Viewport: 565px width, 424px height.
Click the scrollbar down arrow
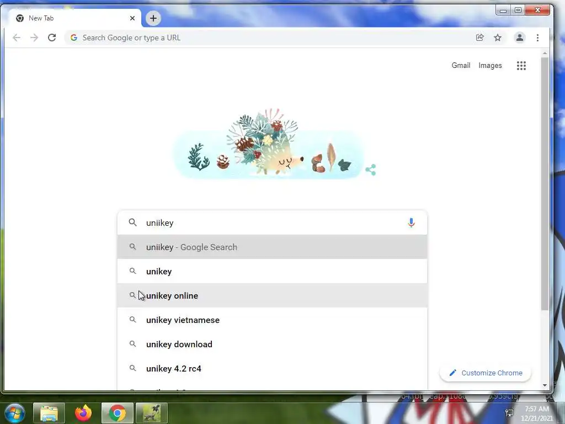(x=545, y=385)
